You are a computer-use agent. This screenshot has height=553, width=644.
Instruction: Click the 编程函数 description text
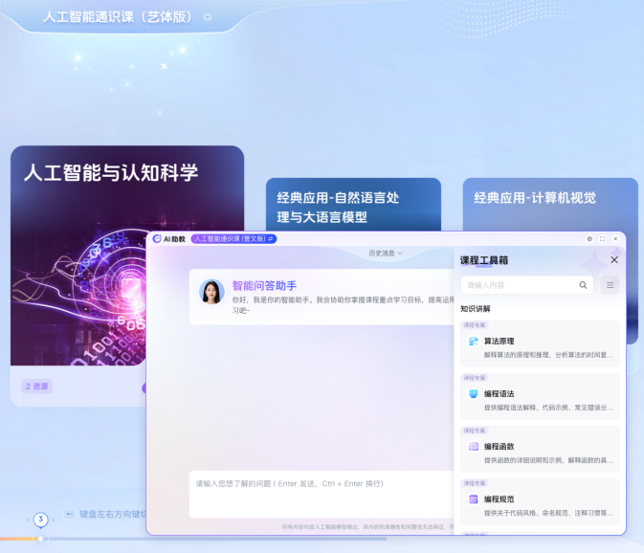(x=548, y=460)
